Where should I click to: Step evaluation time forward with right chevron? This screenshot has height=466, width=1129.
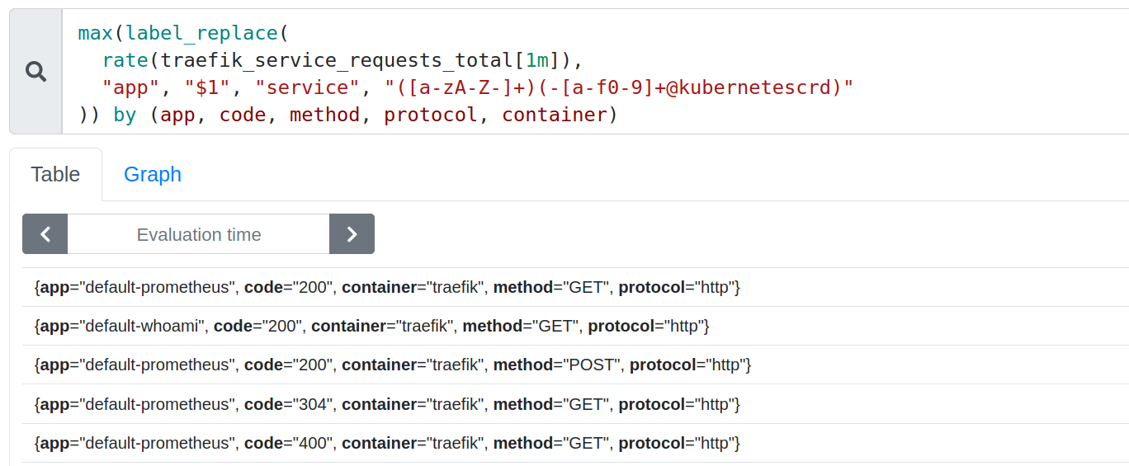(x=352, y=234)
